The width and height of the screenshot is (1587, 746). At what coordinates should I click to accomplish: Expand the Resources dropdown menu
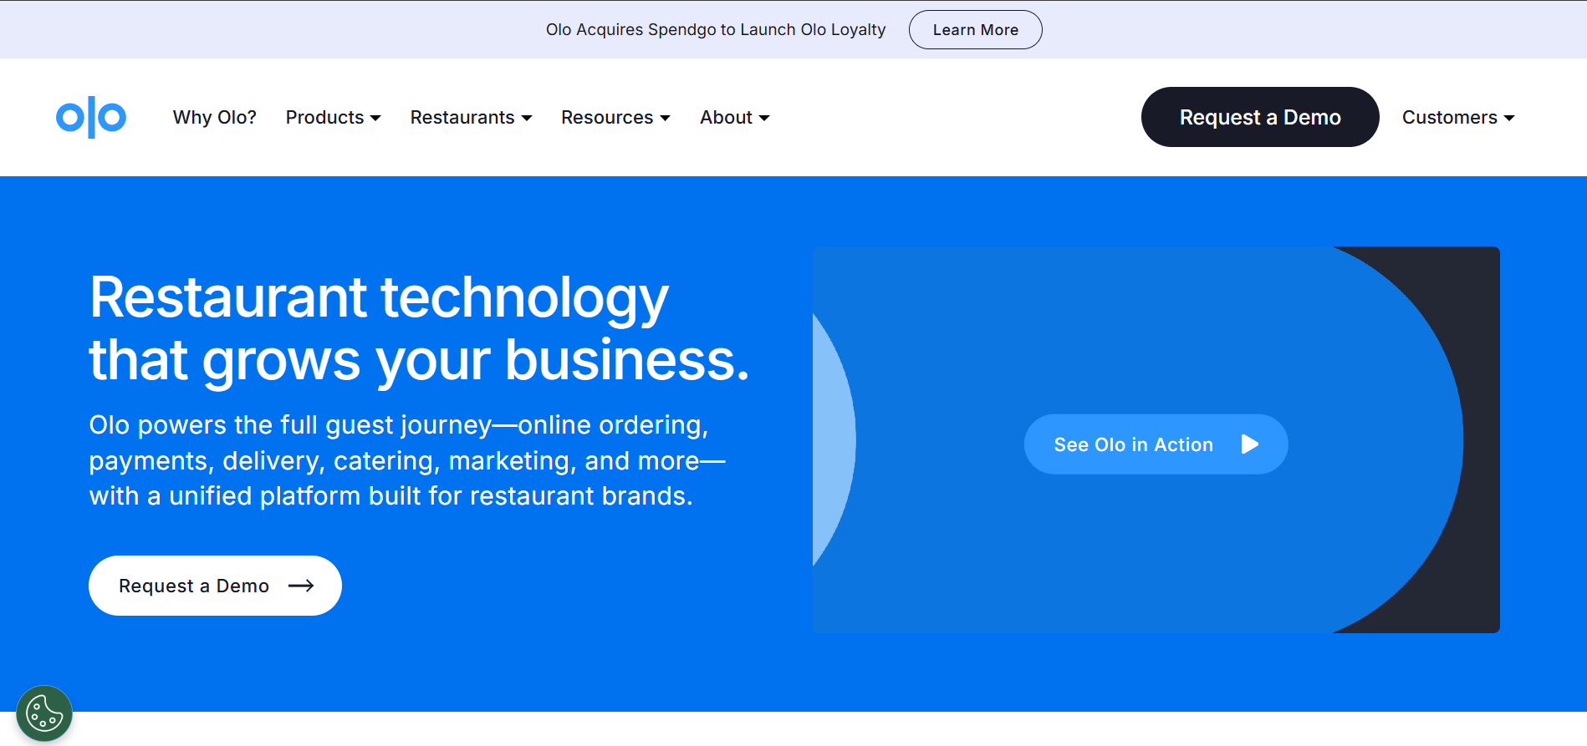(x=615, y=118)
